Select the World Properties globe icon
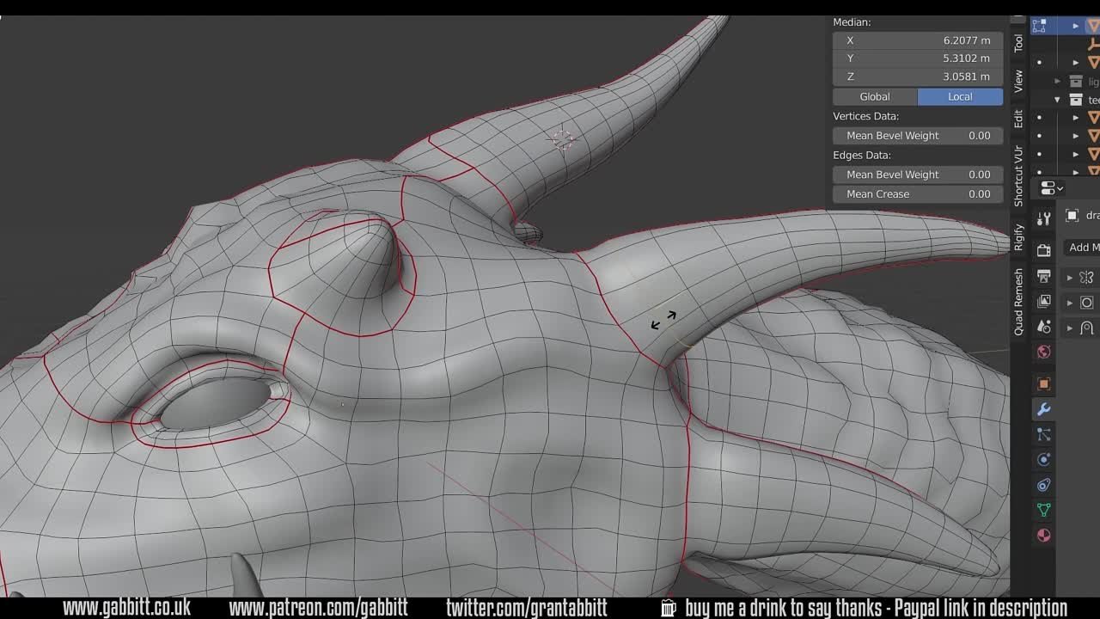1100x619 pixels. point(1043,352)
